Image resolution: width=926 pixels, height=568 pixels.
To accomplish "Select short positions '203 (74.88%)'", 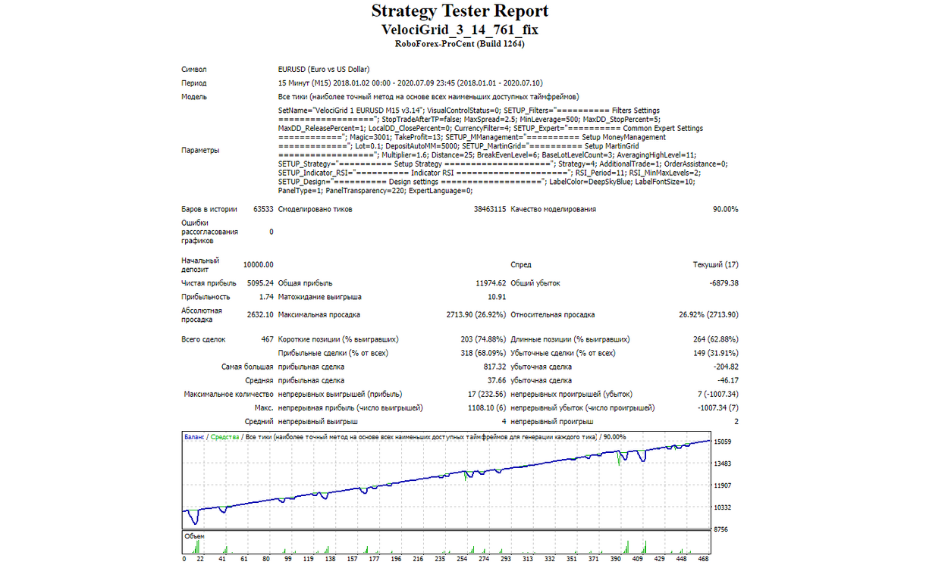I will pyautogui.click(x=483, y=339).
